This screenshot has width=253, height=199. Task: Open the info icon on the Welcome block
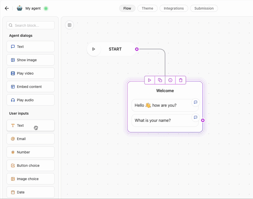170,80
